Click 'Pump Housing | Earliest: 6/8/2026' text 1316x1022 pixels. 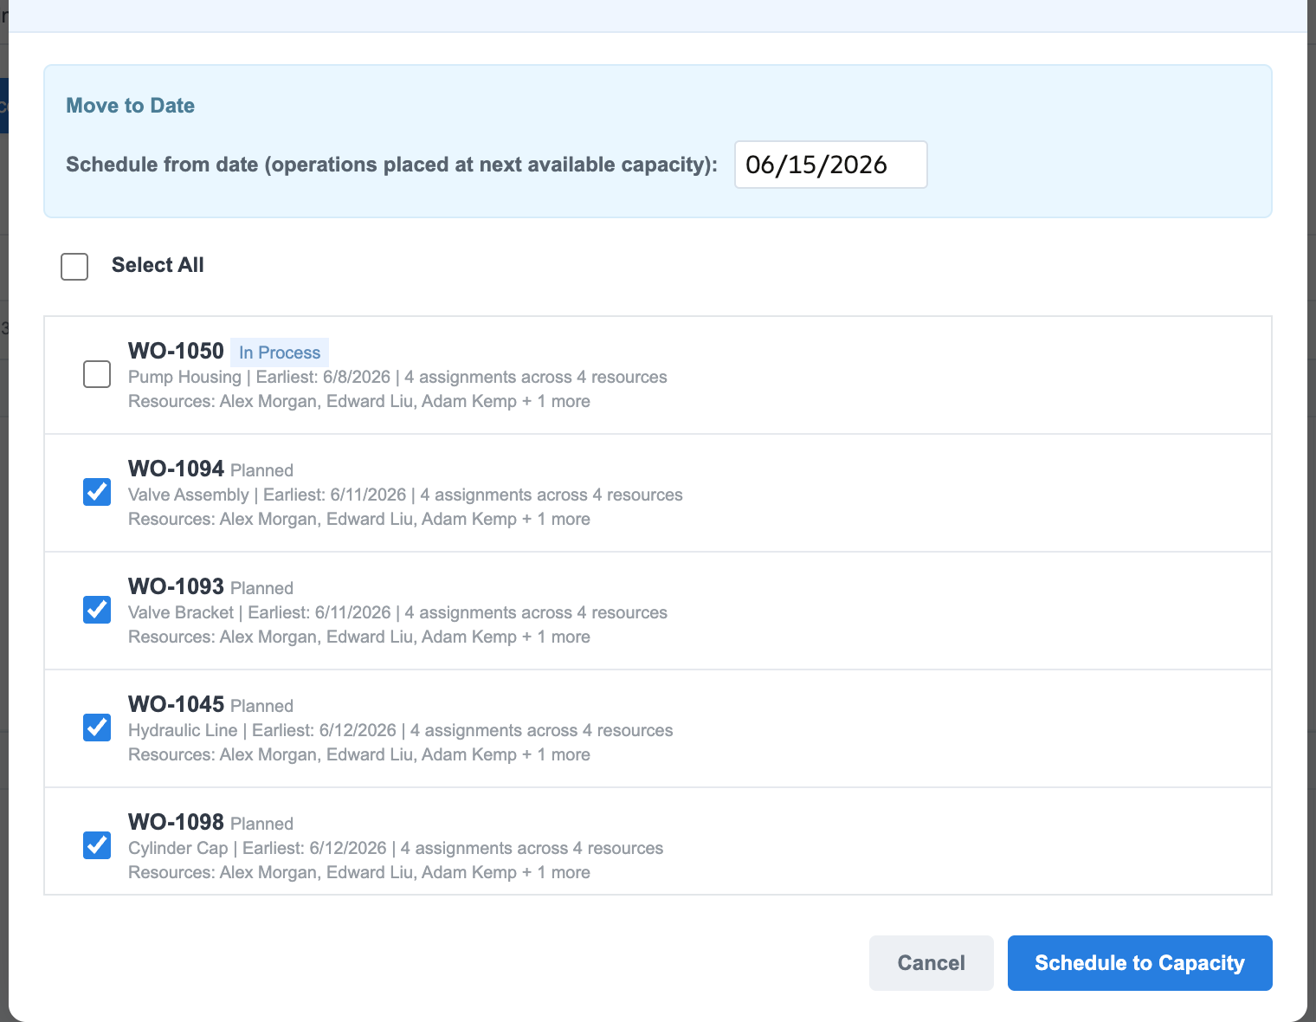pos(259,377)
